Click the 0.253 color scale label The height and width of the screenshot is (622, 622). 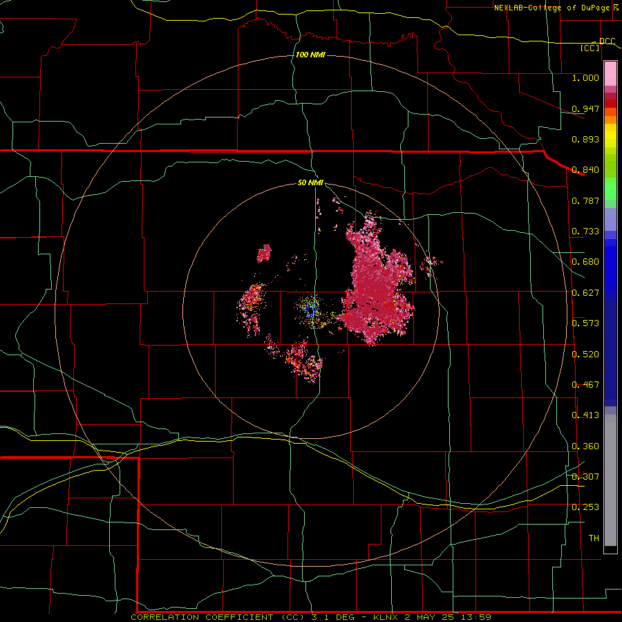tap(585, 507)
